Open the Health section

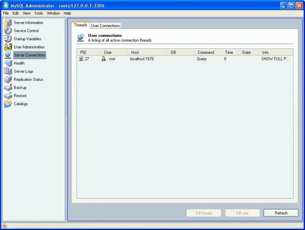point(19,63)
